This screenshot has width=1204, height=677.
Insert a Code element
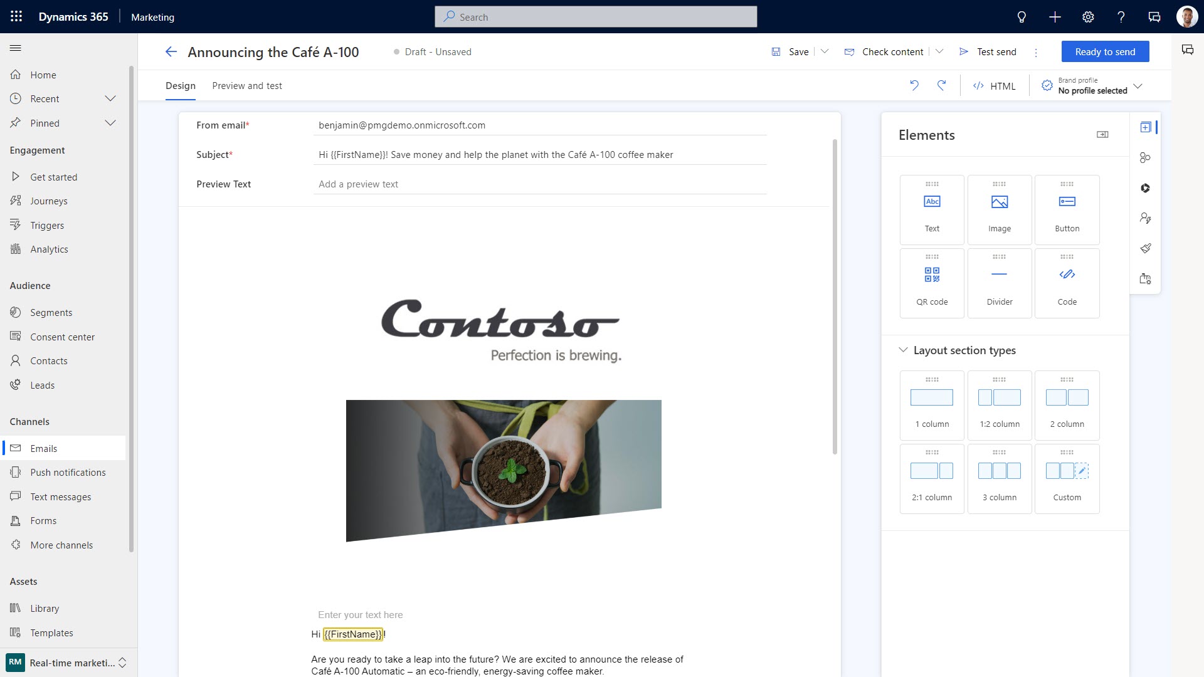tap(1067, 283)
